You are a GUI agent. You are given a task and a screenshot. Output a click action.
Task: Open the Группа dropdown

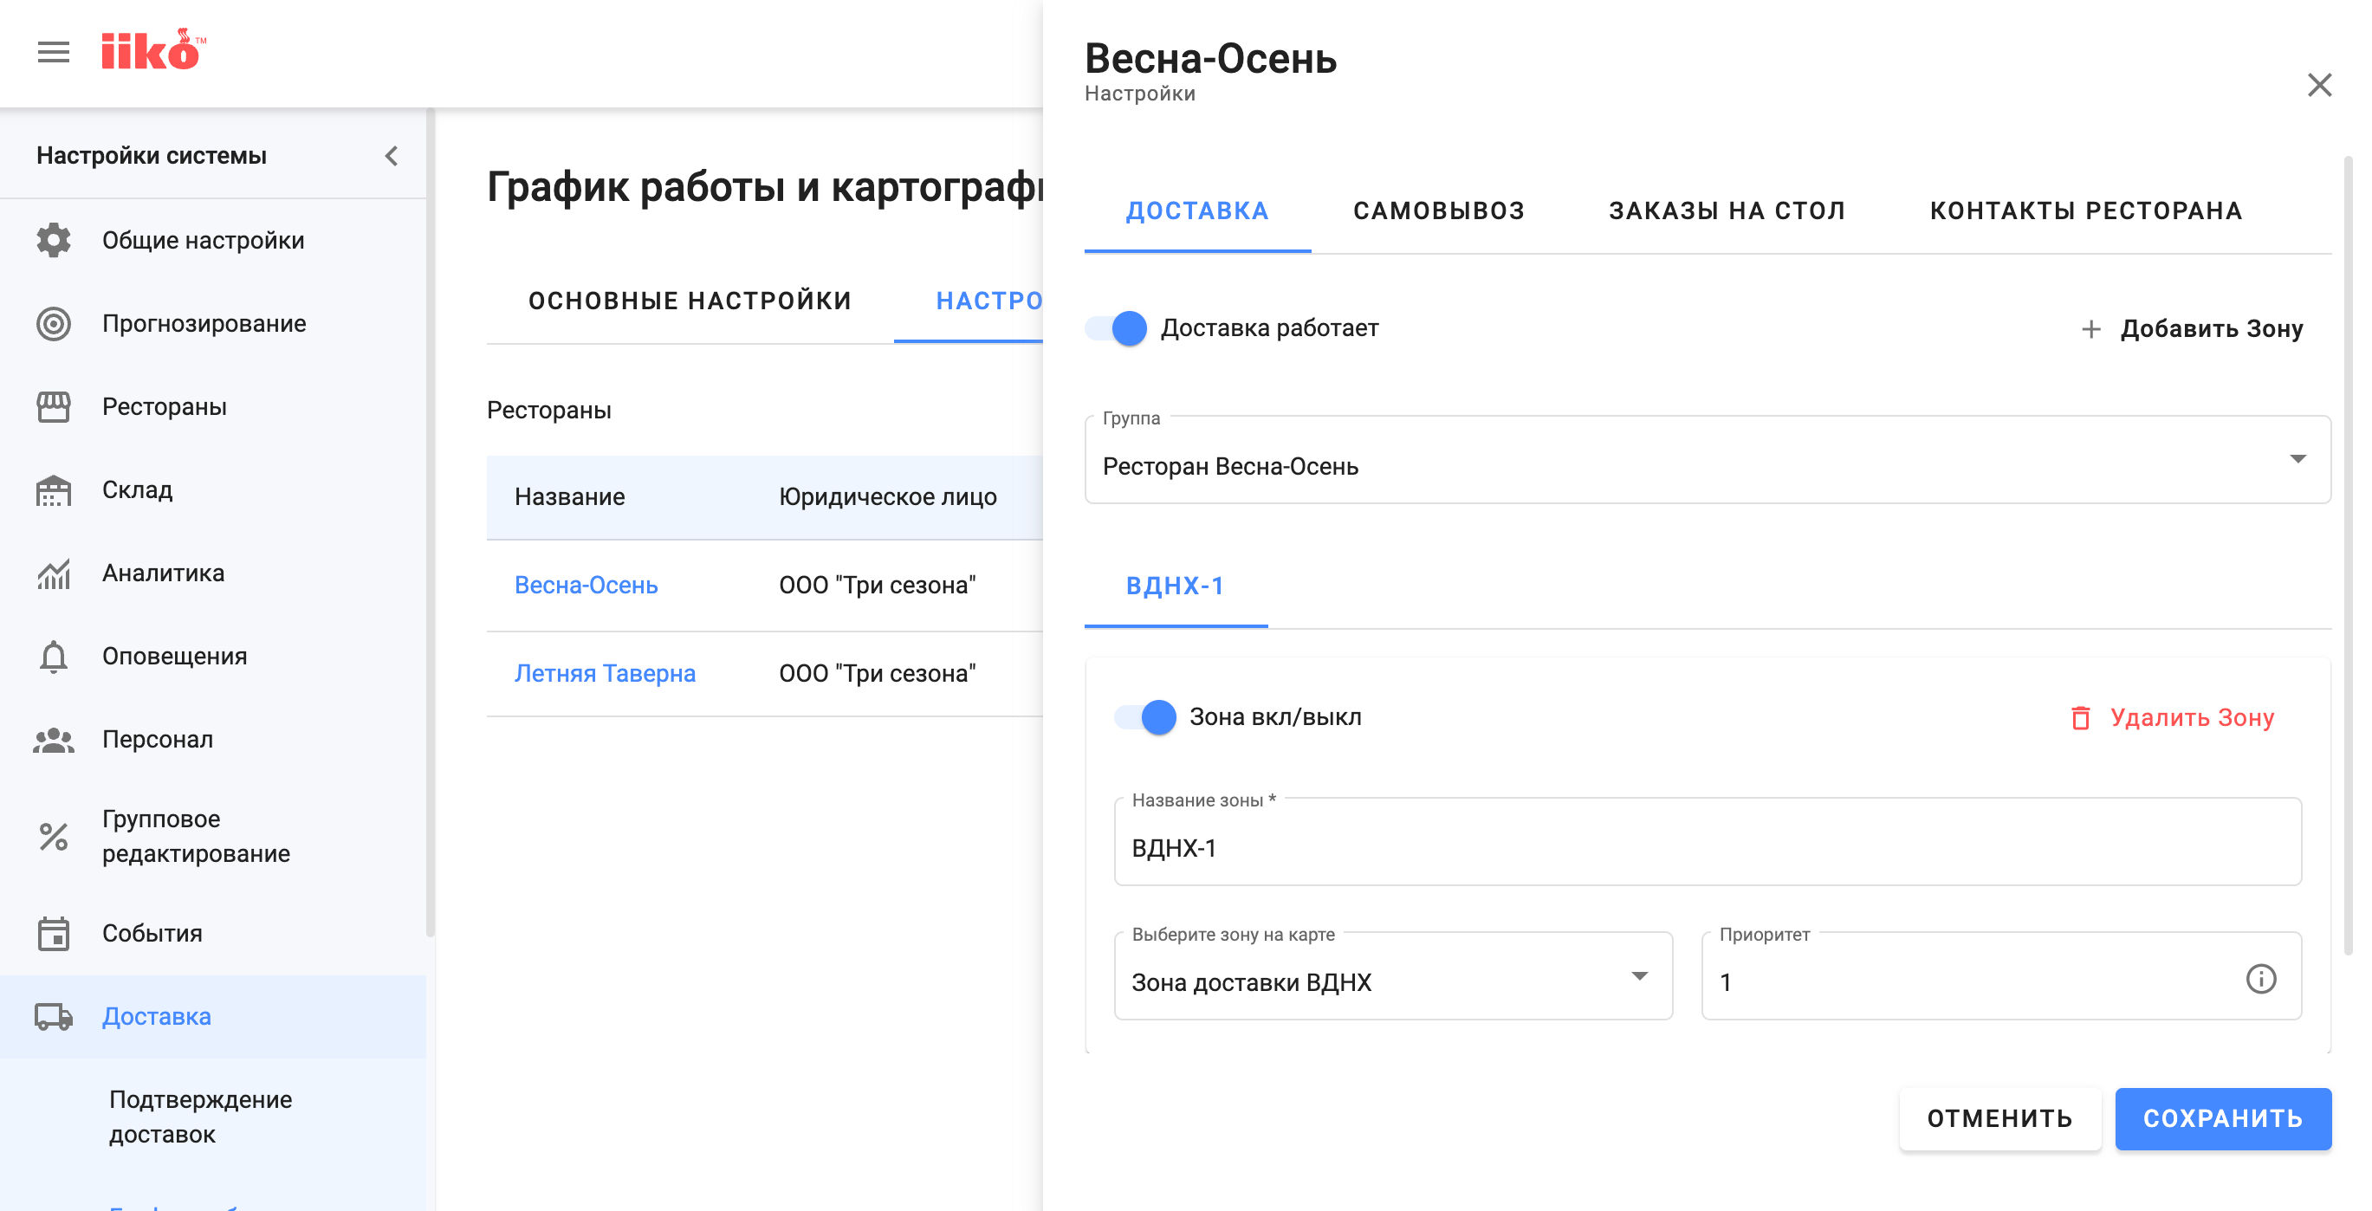pyautogui.click(x=1708, y=459)
